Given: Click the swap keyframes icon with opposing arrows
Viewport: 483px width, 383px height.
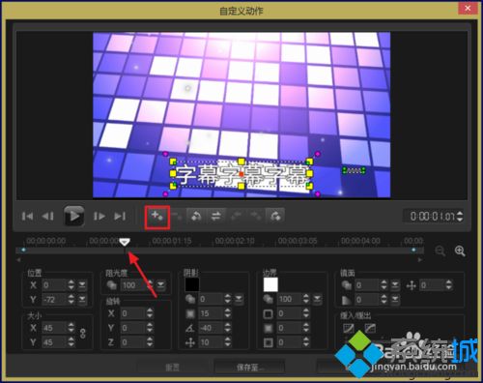Looking at the screenshot, I should tap(215, 216).
